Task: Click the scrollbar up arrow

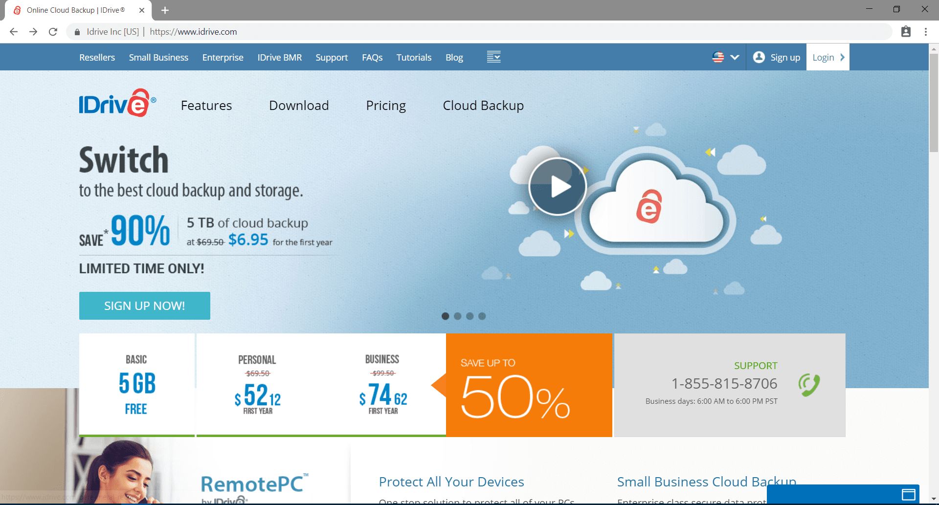Action: [934, 49]
